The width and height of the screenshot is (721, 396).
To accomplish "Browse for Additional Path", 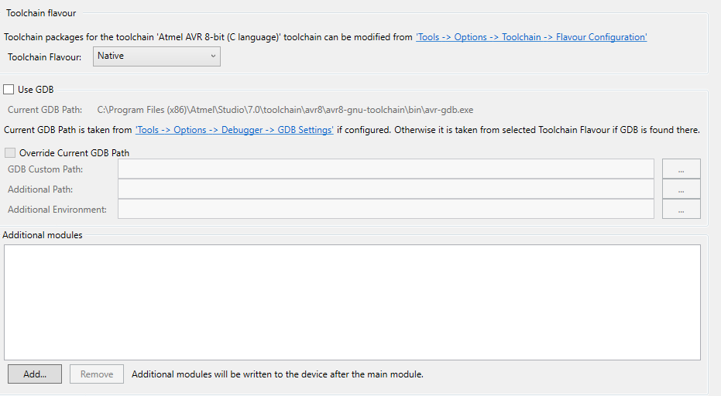I will pyautogui.click(x=681, y=189).
